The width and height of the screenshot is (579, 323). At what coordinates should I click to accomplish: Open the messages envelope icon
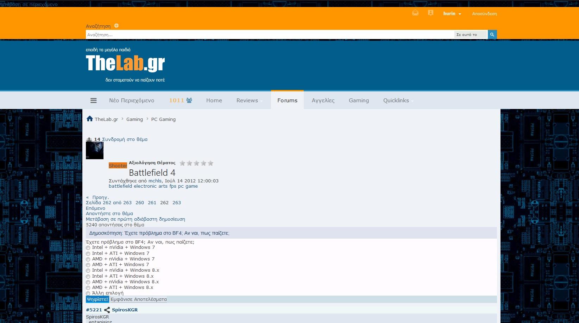[x=415, y=13]
